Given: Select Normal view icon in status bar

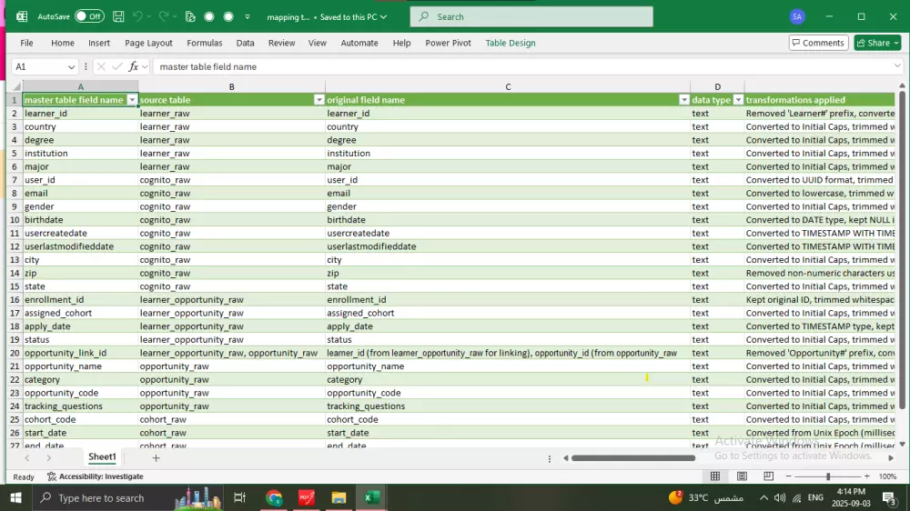Looking at the screenshot, I should point(715,476).
